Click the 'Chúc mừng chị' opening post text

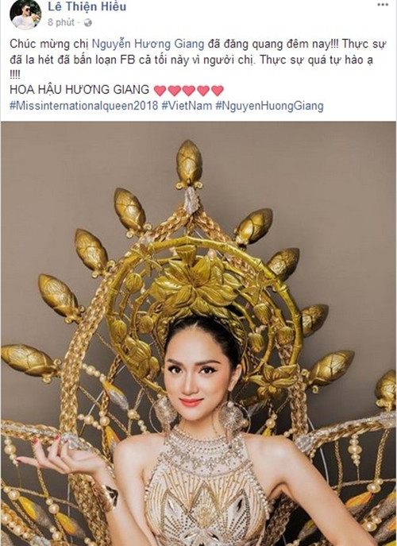tap(49, 45)
